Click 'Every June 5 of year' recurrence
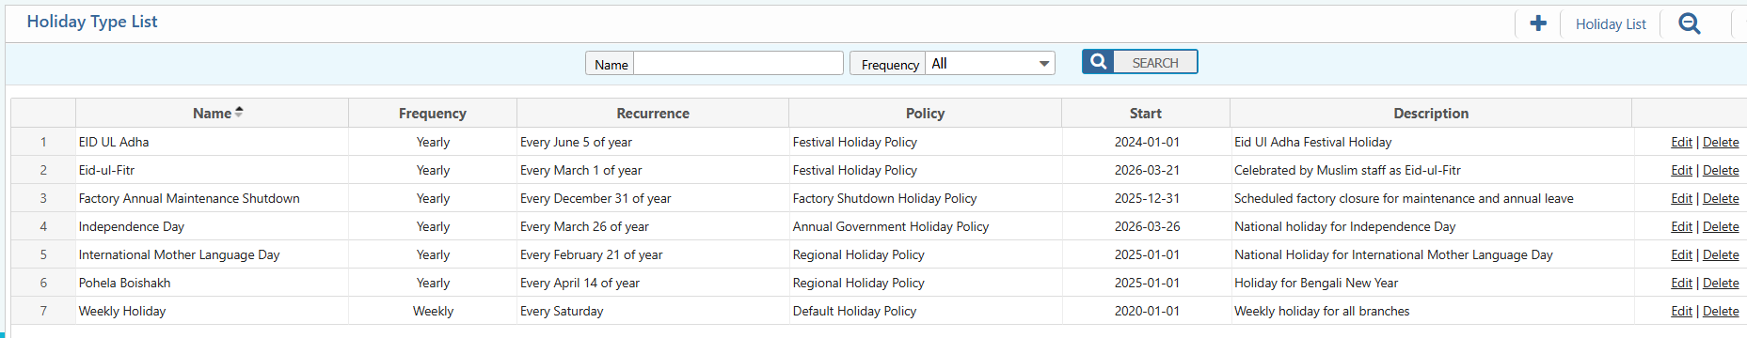1747x338 pixels. 653,142
